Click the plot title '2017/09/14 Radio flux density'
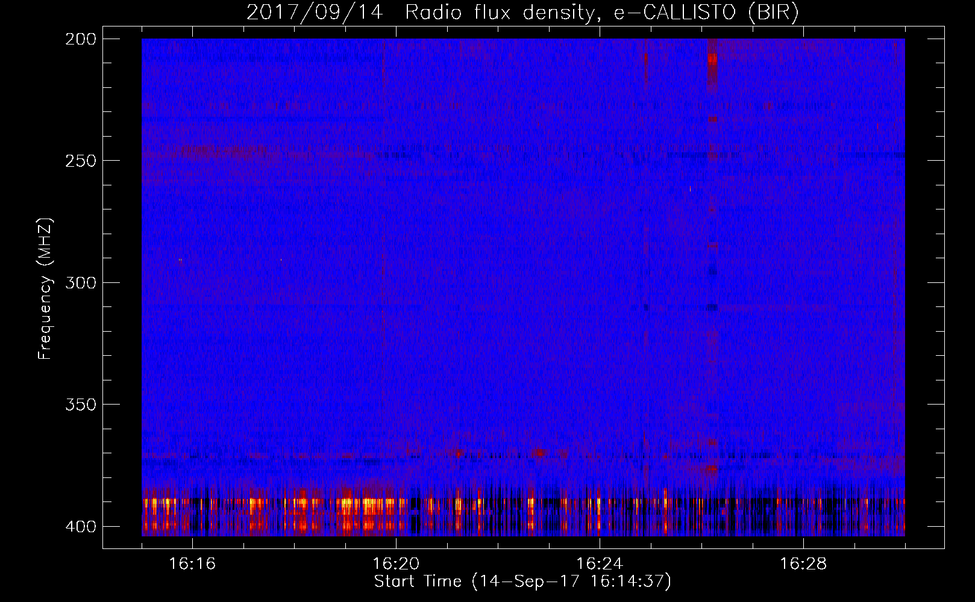The width and height of the screenshot is (975, 602). [x=522, y=12]
